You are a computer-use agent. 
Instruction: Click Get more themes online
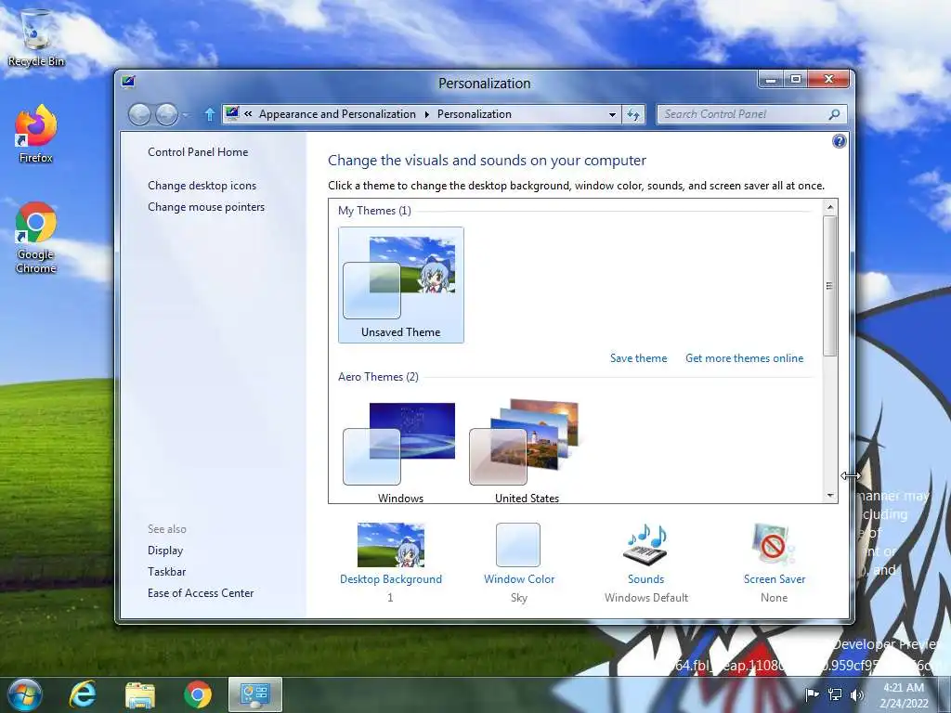[744, 358]
